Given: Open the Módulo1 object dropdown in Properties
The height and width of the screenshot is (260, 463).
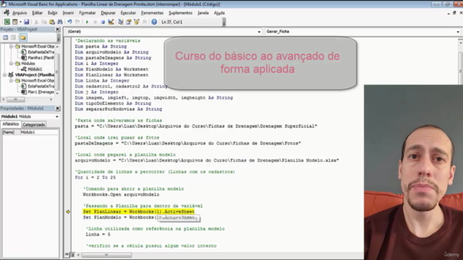Looking at the screenshot, I should pyautogui.click(x=56, y=116).
